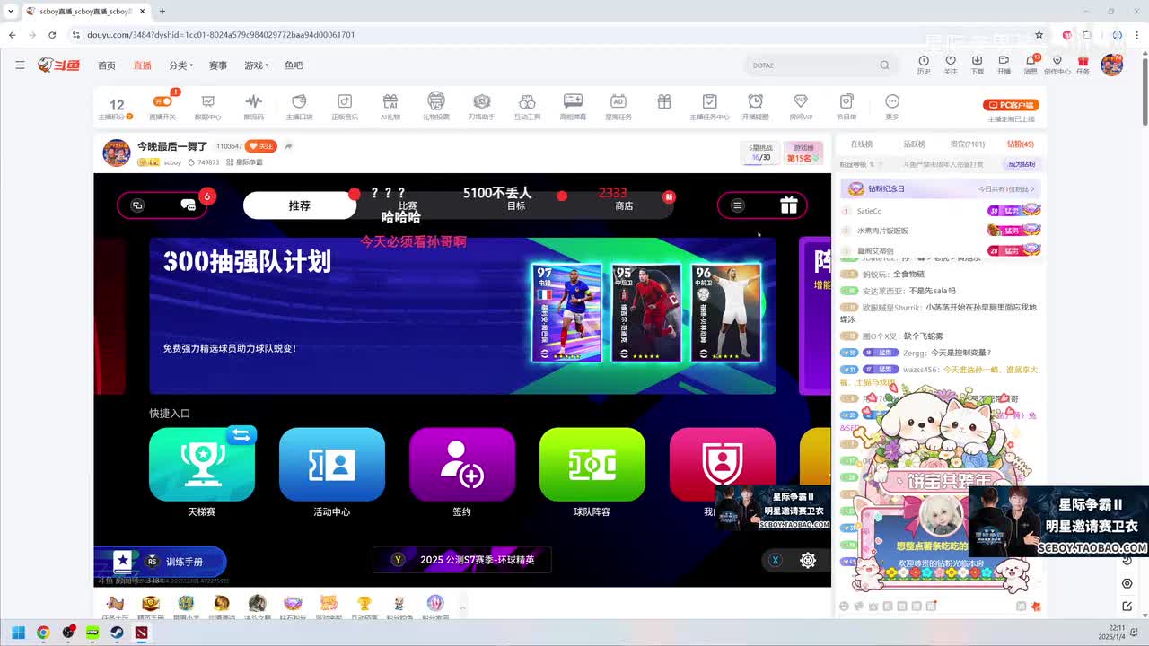The image size is (1149, 646).
Task: Select the in-game 商店 tab
Action: (x=624, y=205)
